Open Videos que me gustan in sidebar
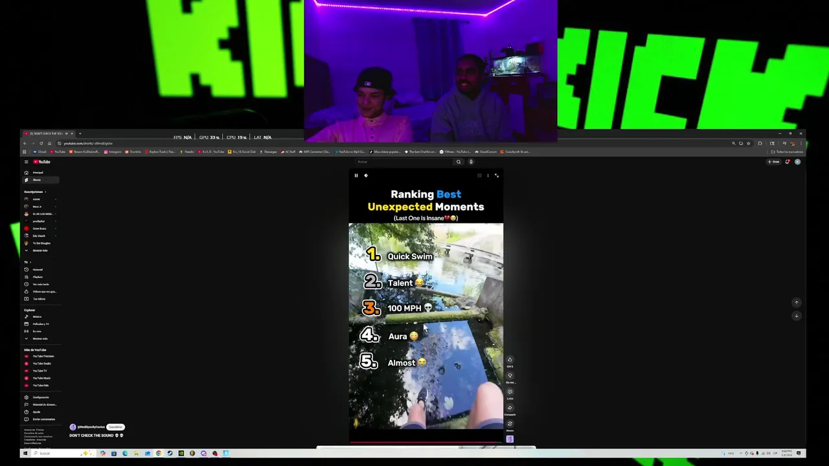Viewport: 829px width, 466px height. [40, 291]
